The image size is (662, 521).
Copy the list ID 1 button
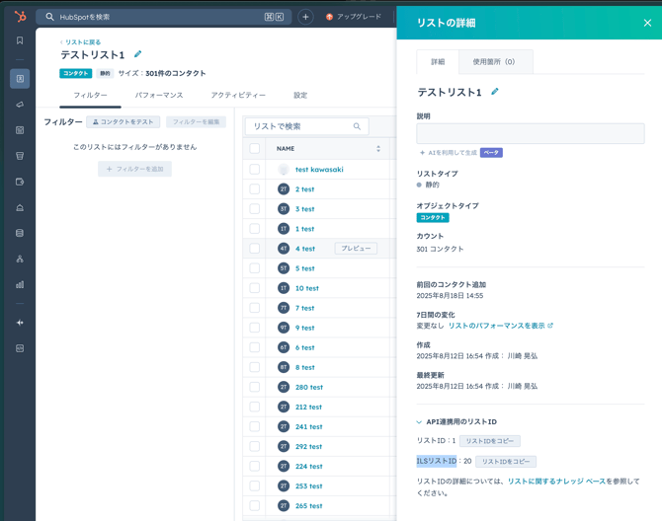click(490, 441)
